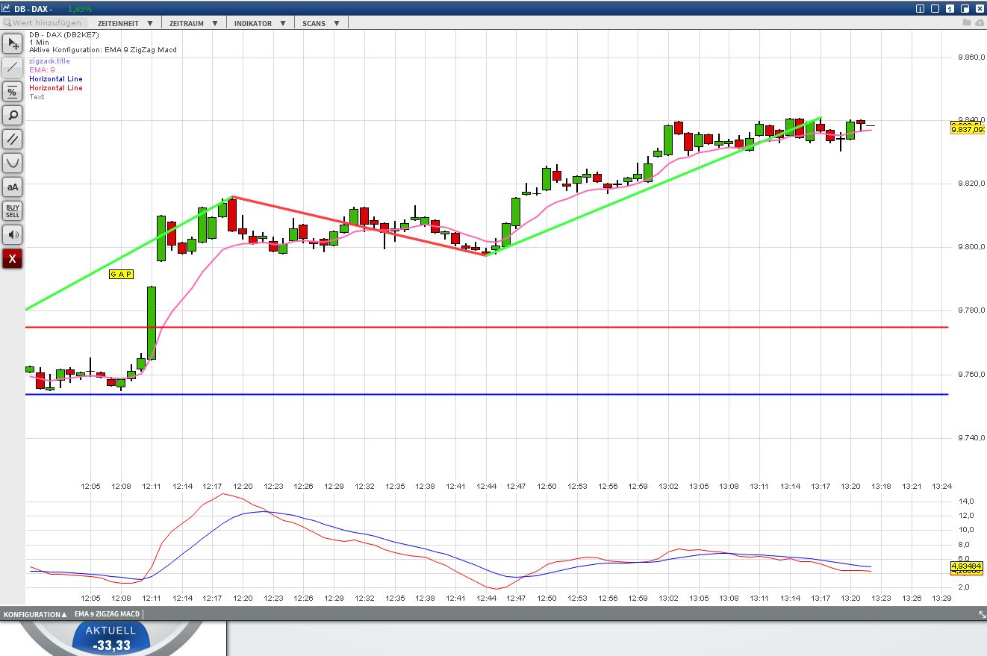
Task: Click the 9.740,0 price axis label
Action: 970,437
